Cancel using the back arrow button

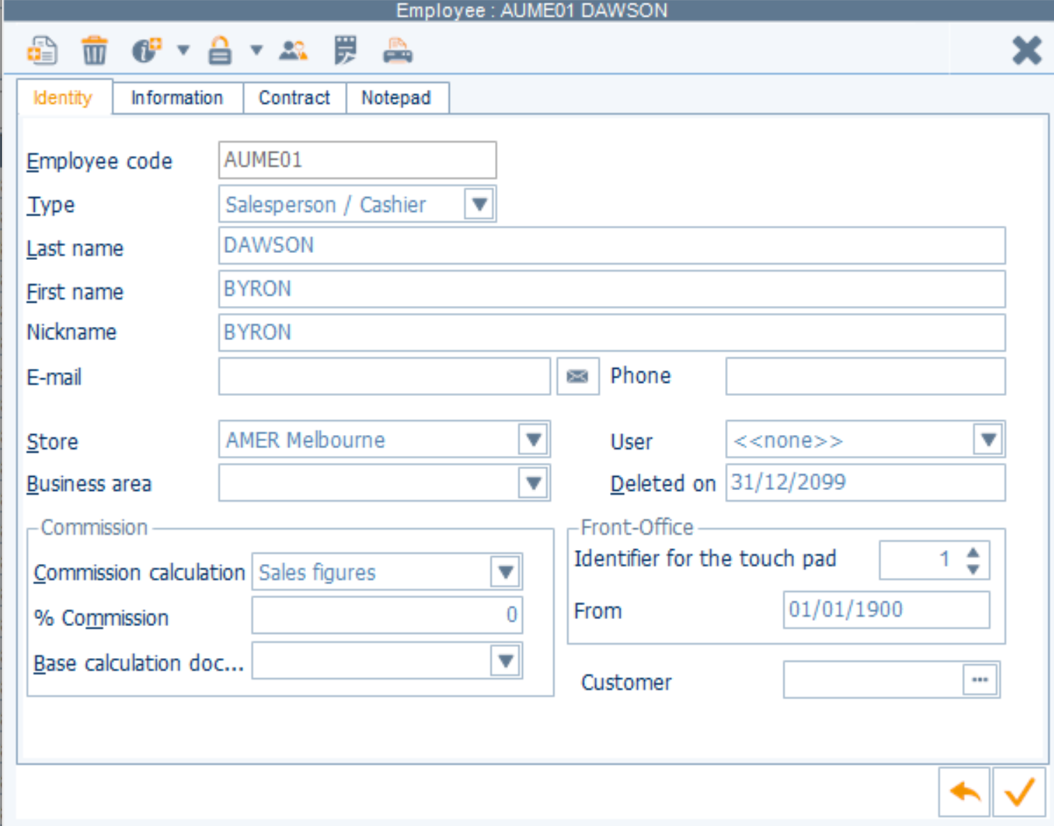964,792
